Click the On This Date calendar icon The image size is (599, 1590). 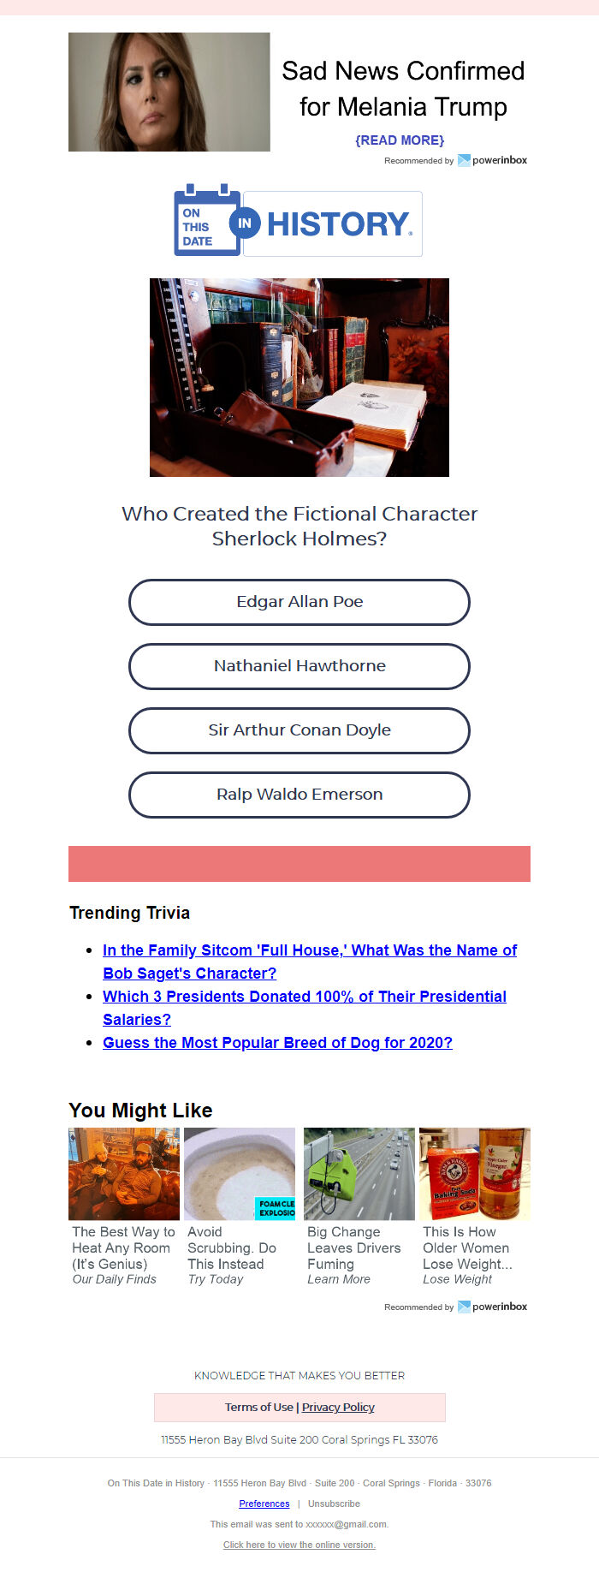point(207,220)
